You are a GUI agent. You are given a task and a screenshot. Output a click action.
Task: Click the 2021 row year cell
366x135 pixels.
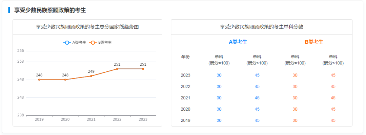click(186, 98)
